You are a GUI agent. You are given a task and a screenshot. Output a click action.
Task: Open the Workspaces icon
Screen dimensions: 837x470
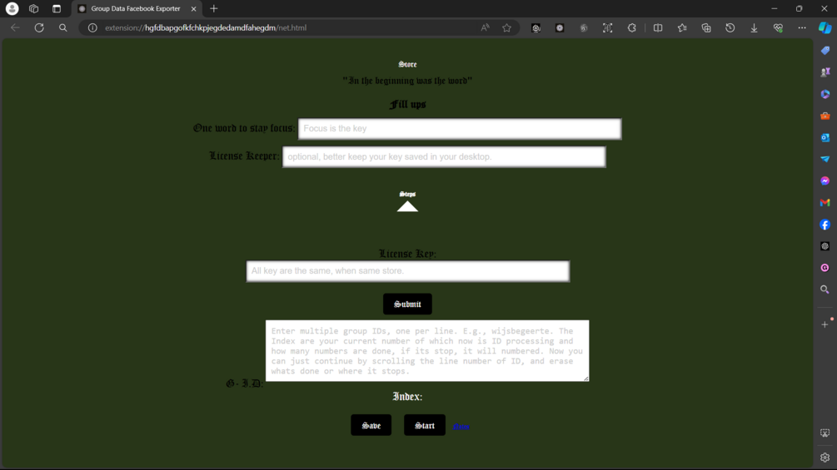coord(33,8)
